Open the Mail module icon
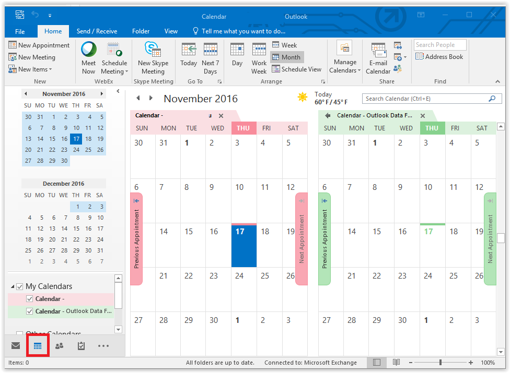 point(16,345)
